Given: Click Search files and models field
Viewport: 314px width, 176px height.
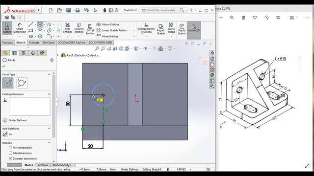Looking at the screenshot, I should click(161, 10).
